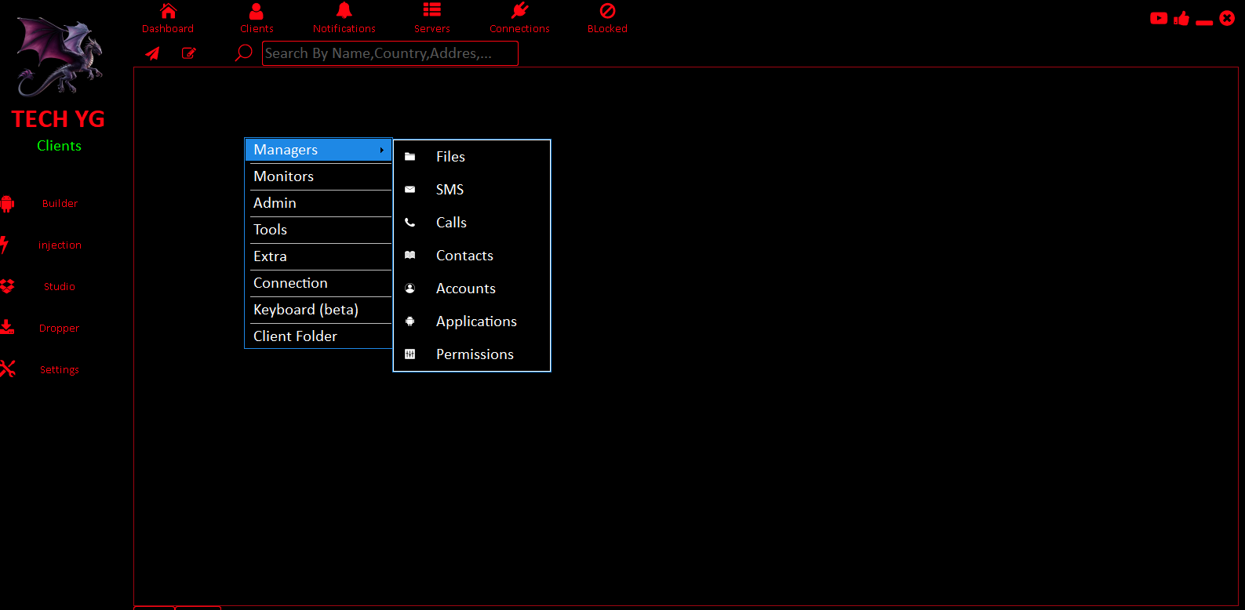Select the Connections plug icon
The image size is (1245, 610).
pyautogui.click(x=519, y=11)
